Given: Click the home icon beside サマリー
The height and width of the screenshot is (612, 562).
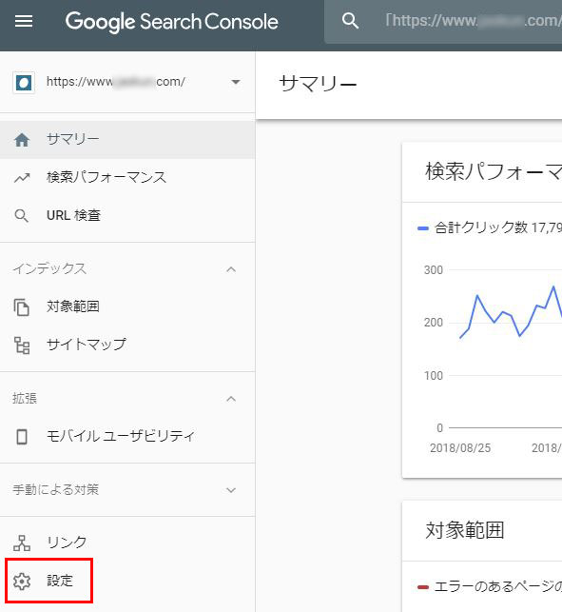Looking at the screenshot, I should coord(22,140).
